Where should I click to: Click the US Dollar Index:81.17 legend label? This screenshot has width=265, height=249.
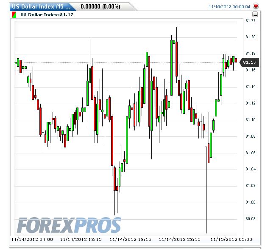click(47, 15)
